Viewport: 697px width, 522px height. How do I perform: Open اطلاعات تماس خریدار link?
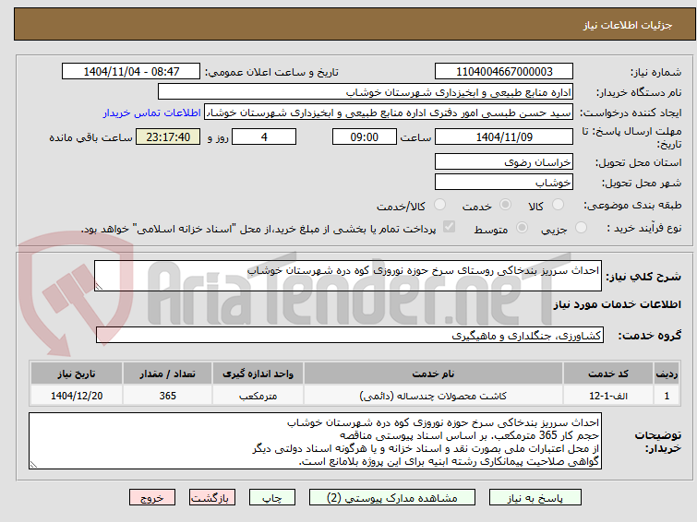point(152,113)
